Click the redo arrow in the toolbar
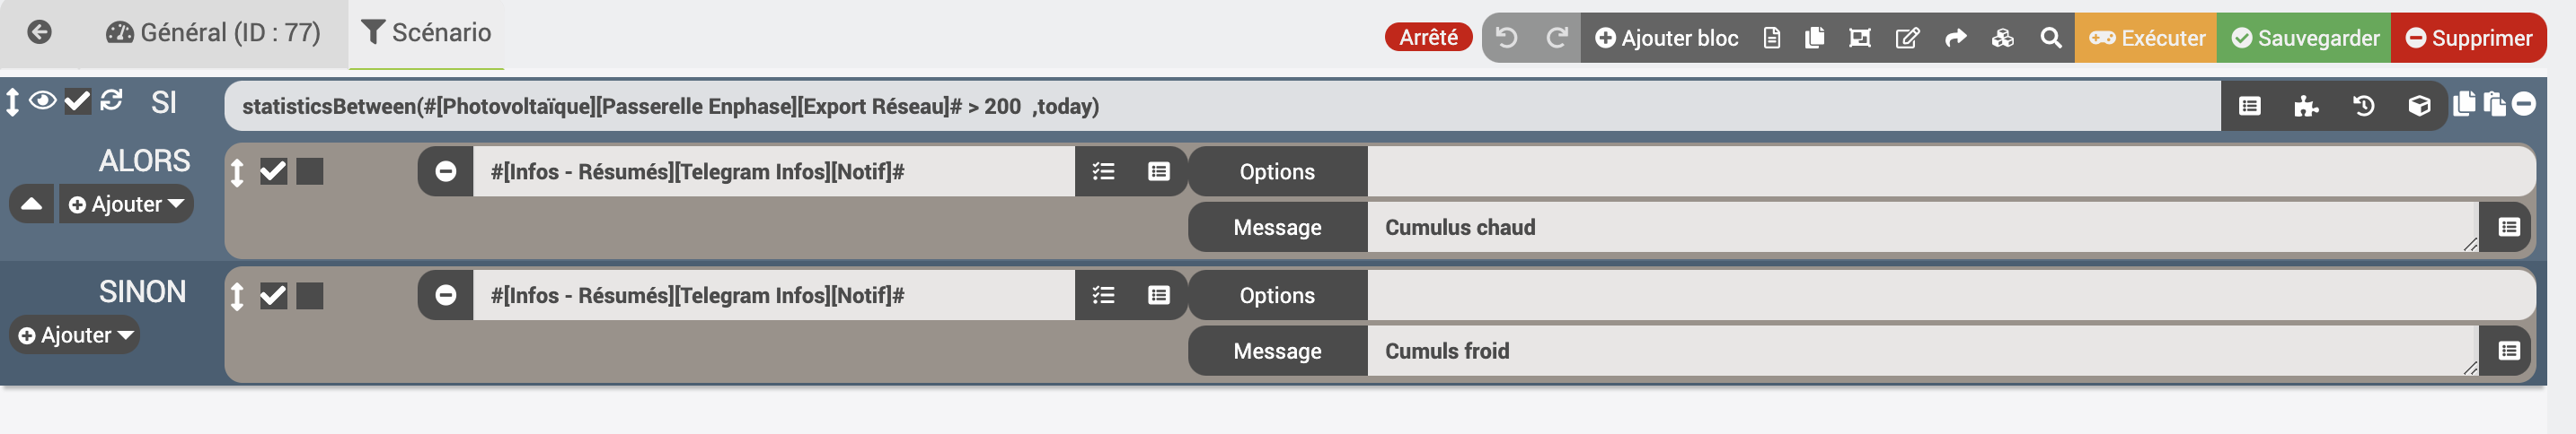 pos(1556,38)
